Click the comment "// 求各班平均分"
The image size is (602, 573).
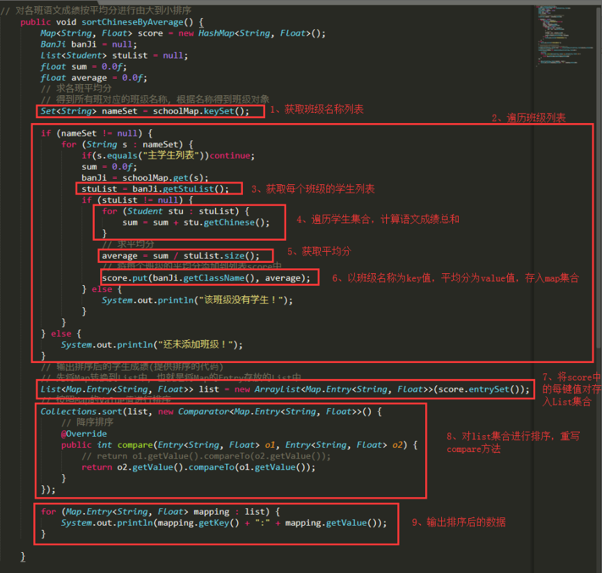pos(76,88)
